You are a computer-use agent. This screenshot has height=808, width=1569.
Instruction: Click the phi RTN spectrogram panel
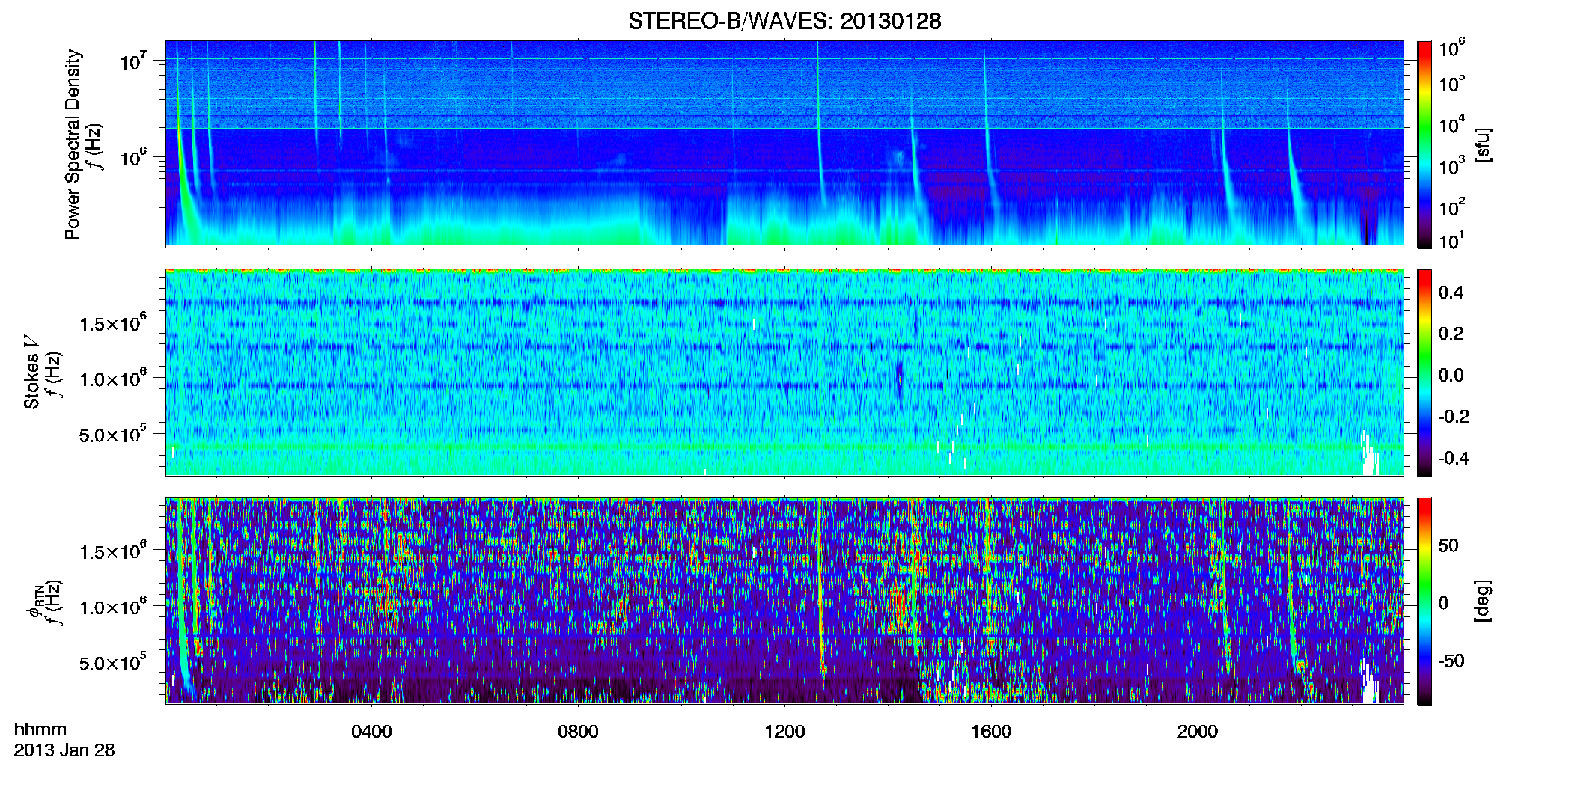point(784,601)
